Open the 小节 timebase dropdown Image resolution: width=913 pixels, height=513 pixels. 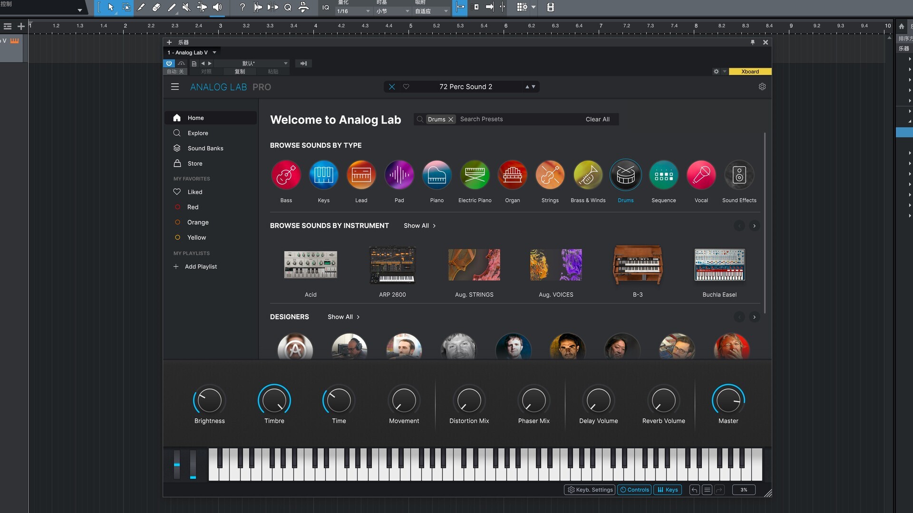pos(393,11)
